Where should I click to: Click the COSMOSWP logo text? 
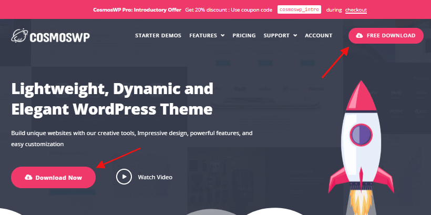(x=59, y=37)
